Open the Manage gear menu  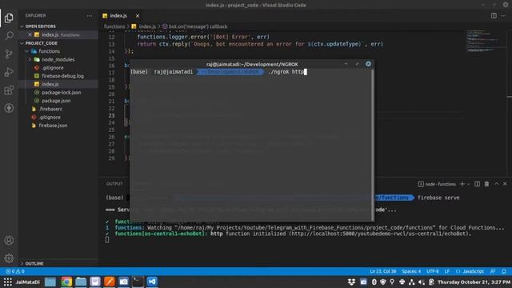tap(9, 258)
